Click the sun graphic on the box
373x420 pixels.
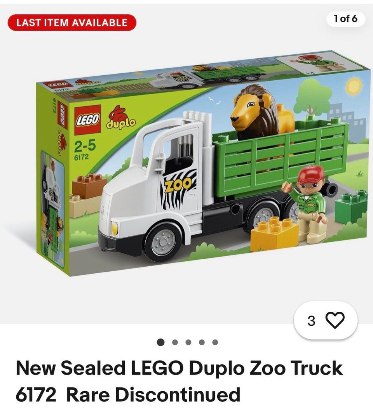[354, 86]
